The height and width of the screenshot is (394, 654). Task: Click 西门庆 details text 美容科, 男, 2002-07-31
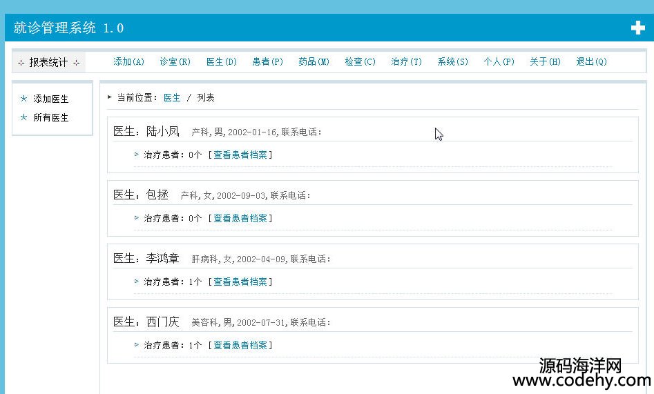pos(238,323)
